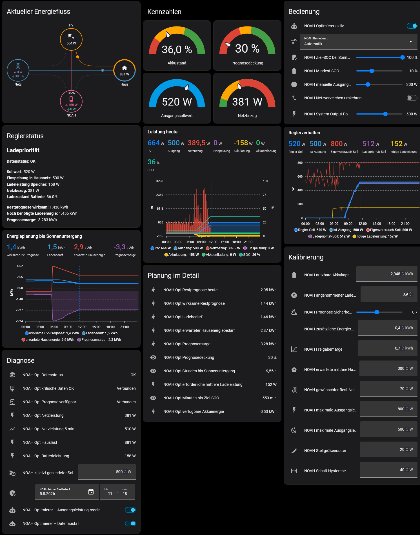Click the PV solar node icon
This screenshot has width=420, height=535.
click(71, 37)
